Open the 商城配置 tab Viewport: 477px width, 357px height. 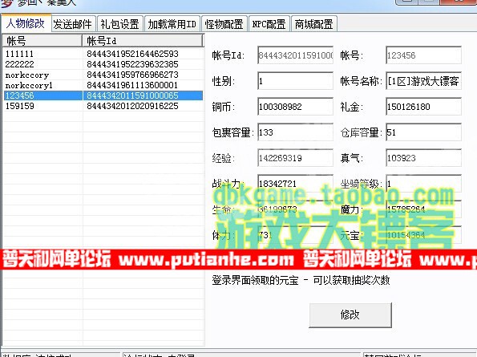(314, 24)
